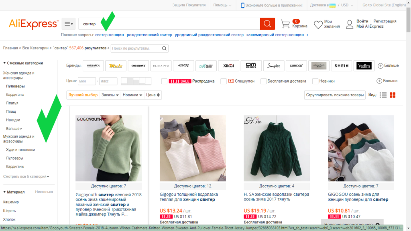
Task: Click the user account profile icon
Action: coord(349,24)
